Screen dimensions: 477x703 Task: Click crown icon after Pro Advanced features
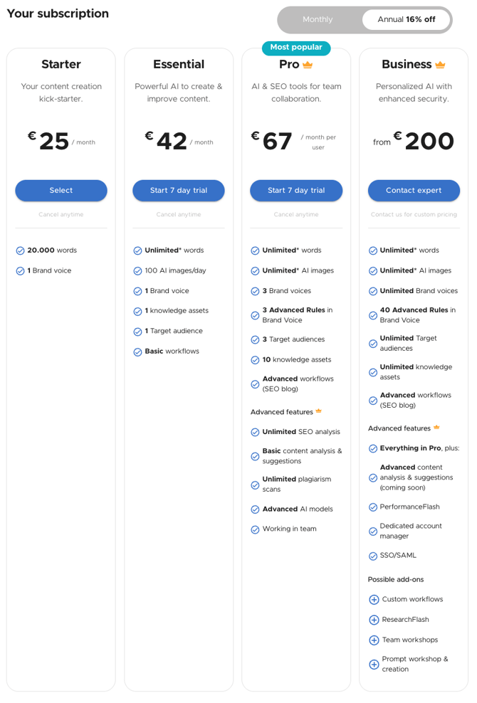[319, 411]
